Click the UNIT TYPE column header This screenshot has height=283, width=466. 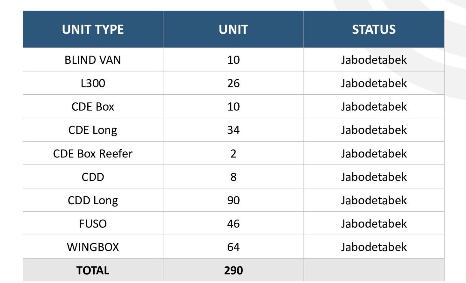click(x=93, y=29)
